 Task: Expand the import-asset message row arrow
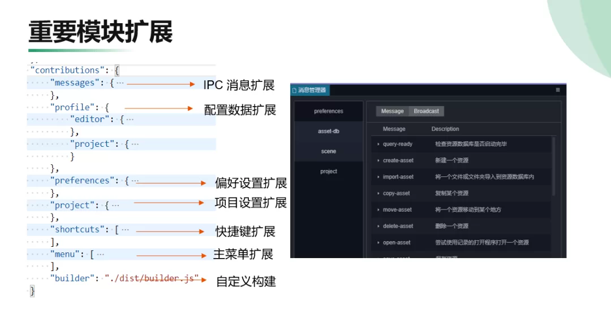tap(378, 177)
